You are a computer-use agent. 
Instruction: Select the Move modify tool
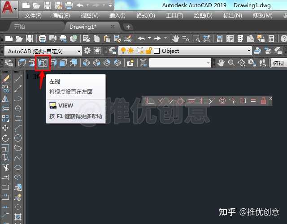(5, 128)
